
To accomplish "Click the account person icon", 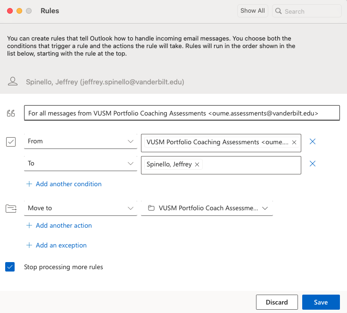I will 13,82.
